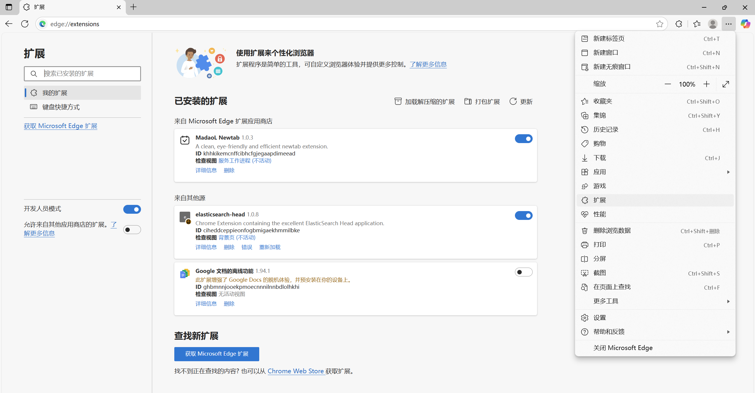This screenshot has width=755, height=393.
Task: Expand Help and feedback submenu
Action: coord(655,332)
